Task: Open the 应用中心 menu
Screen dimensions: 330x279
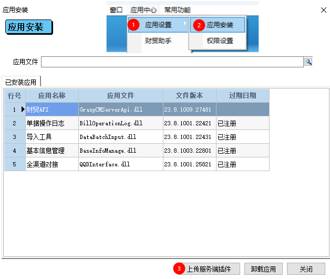Action: click(143, 10)
